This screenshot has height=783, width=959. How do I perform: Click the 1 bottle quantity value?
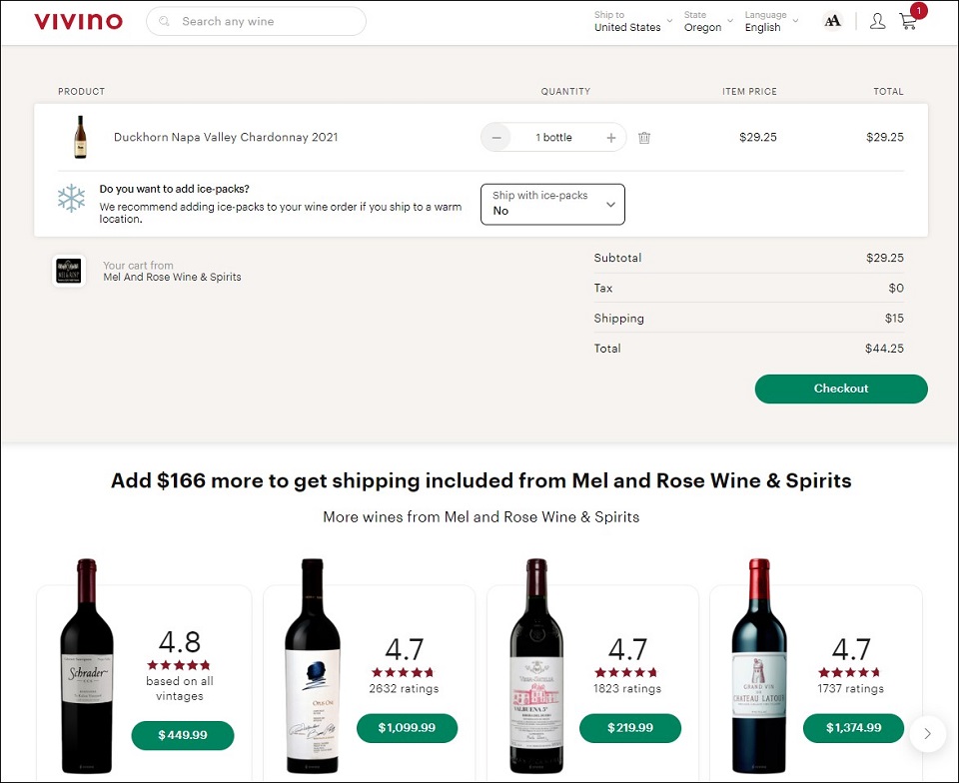pos(553,138)
